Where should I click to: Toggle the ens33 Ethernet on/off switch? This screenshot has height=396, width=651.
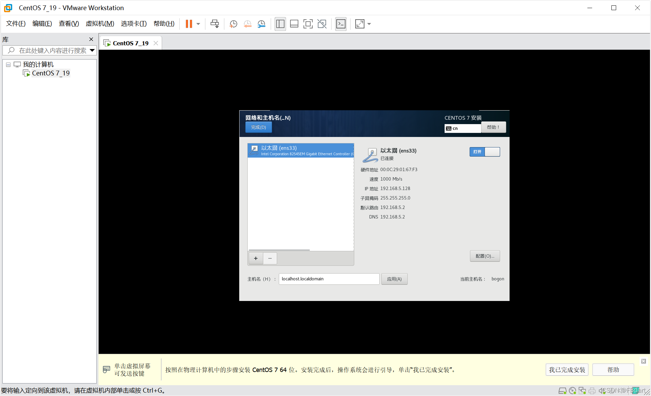[485, 152]
